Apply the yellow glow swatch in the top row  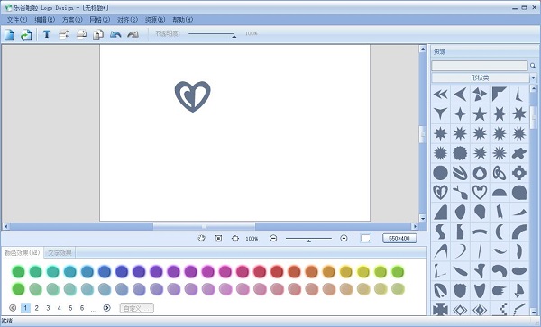pos(363,272)
